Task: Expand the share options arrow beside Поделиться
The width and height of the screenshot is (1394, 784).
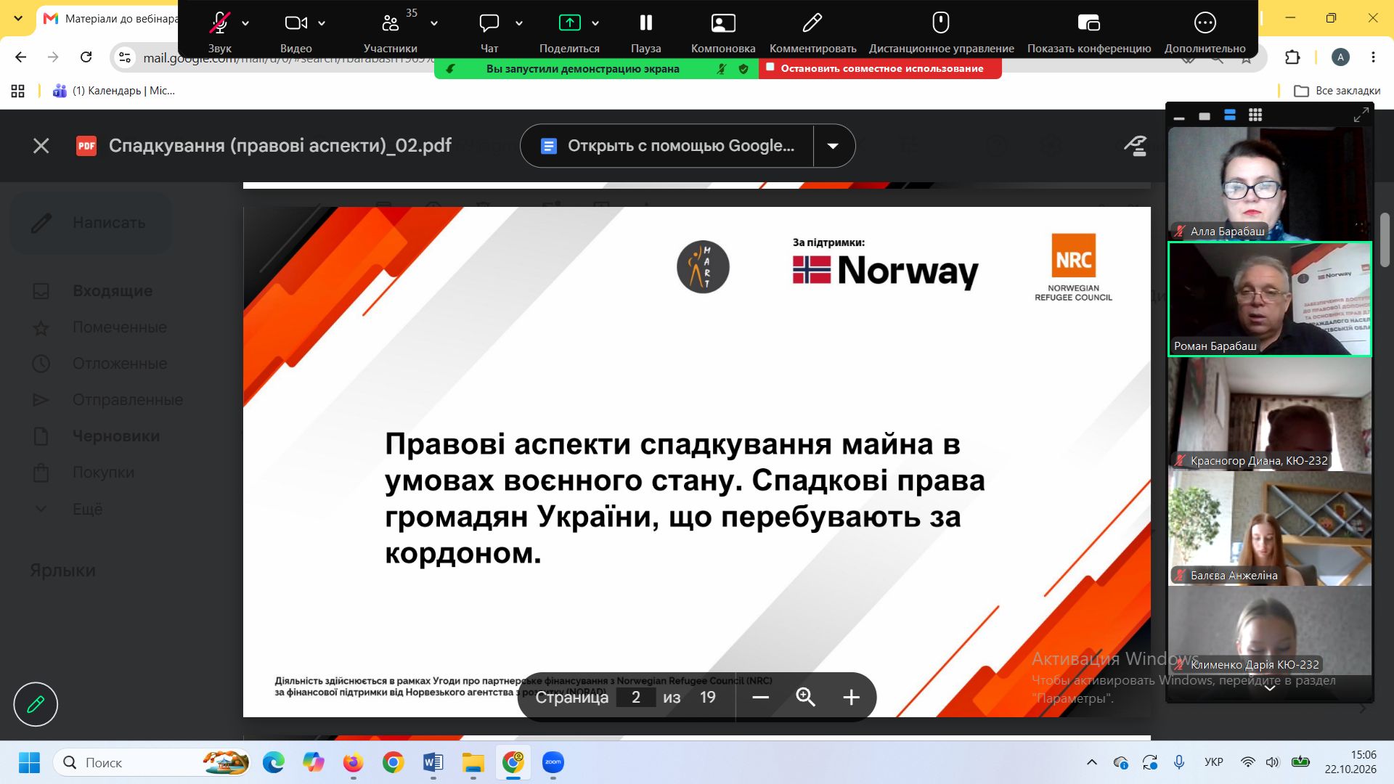Action: (x=595, y=23)
